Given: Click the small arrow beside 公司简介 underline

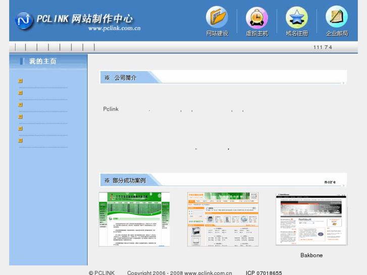Looking at the screenshot, I should (x=343, y=83).
